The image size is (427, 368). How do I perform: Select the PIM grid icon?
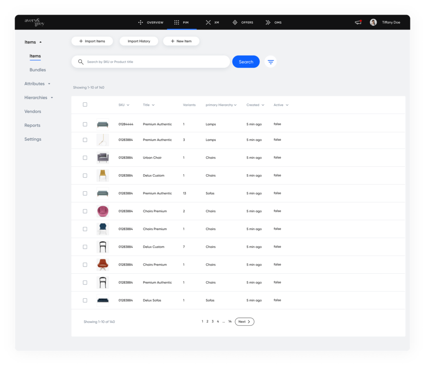[176, 22]
